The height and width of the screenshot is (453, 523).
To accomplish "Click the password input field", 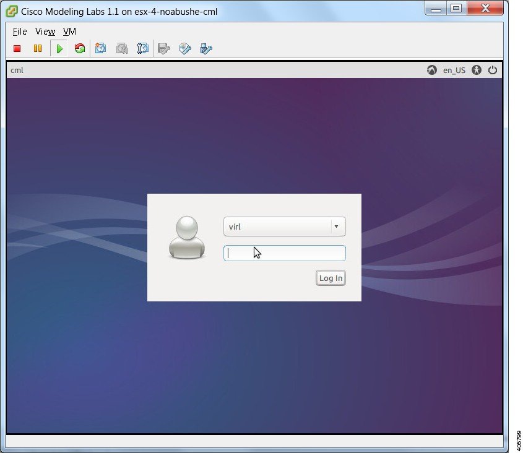I will click(285, 253).
